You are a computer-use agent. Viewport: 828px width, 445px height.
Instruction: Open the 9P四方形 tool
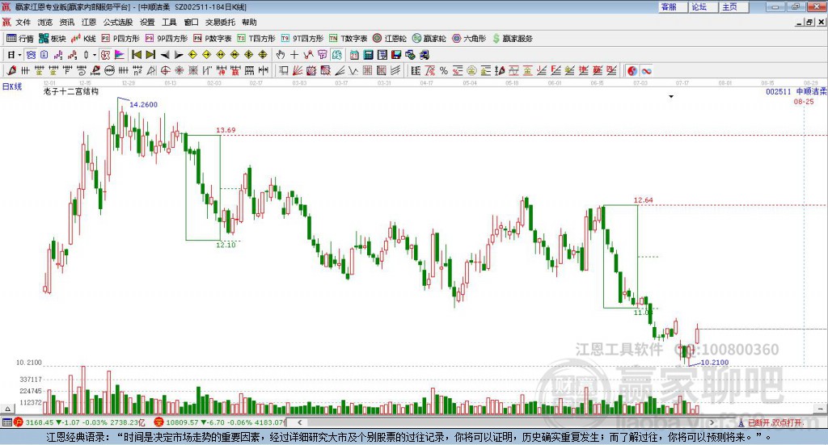(x=167, y=39)
